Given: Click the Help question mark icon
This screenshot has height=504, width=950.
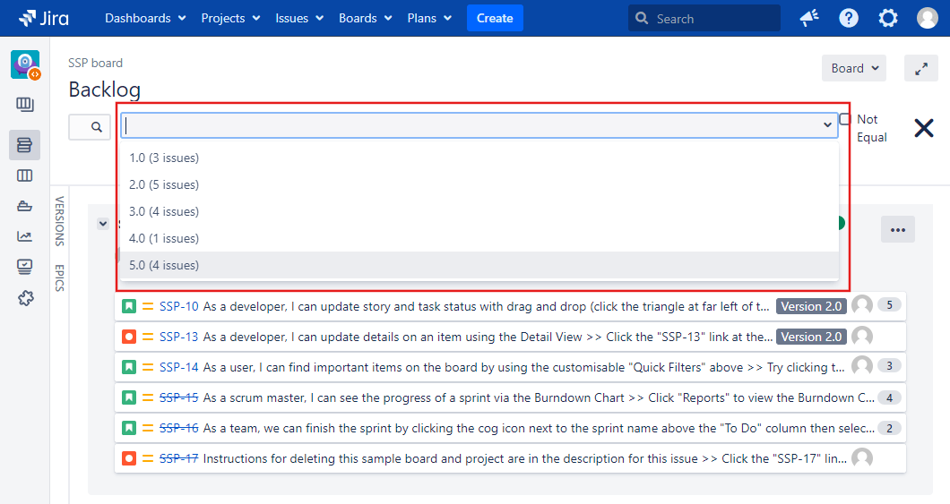Looking at the screenshot, I should pyautogui.click(x=849, y=18).
